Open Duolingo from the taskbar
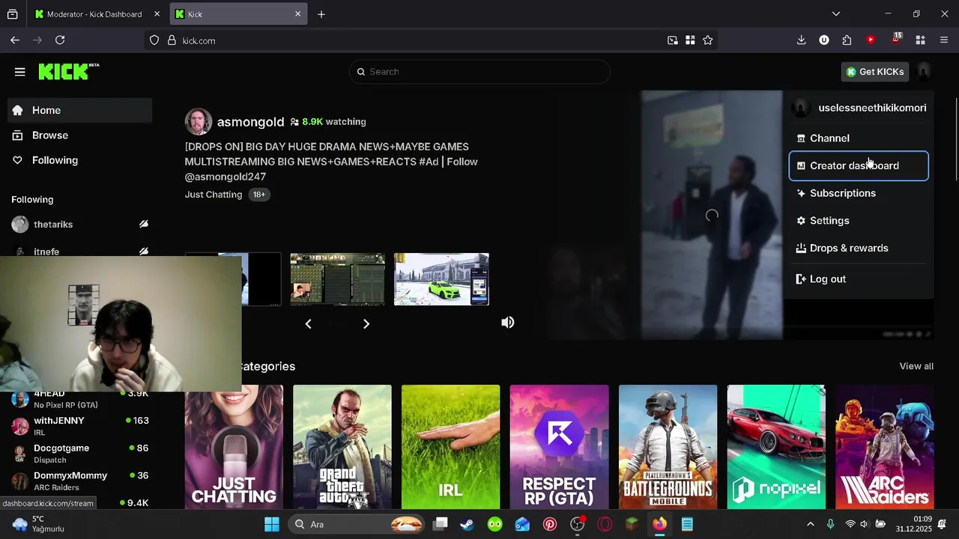959x539 pixels. click(x=495, y=524)
